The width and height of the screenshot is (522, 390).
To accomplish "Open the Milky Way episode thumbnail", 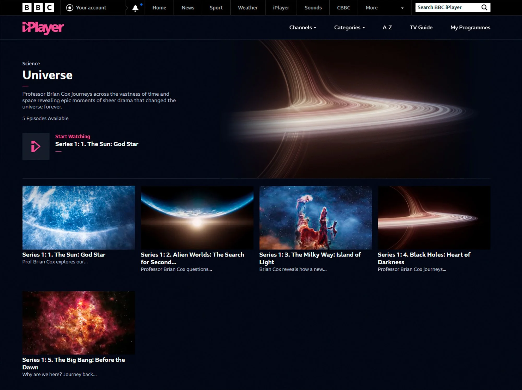I will 316,217.
